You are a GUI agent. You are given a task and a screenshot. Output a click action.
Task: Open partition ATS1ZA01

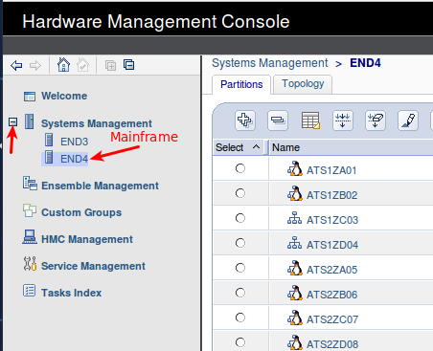click(331, 170)
